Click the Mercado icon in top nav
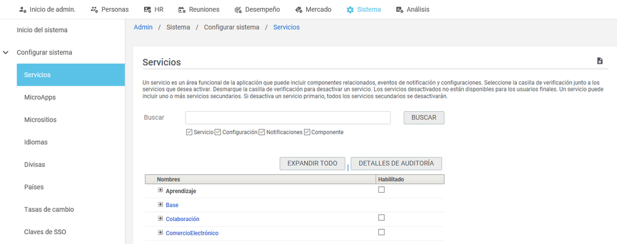Image resolution: width=617 pixels, height=244 pixels. click(x=299, y=9)
